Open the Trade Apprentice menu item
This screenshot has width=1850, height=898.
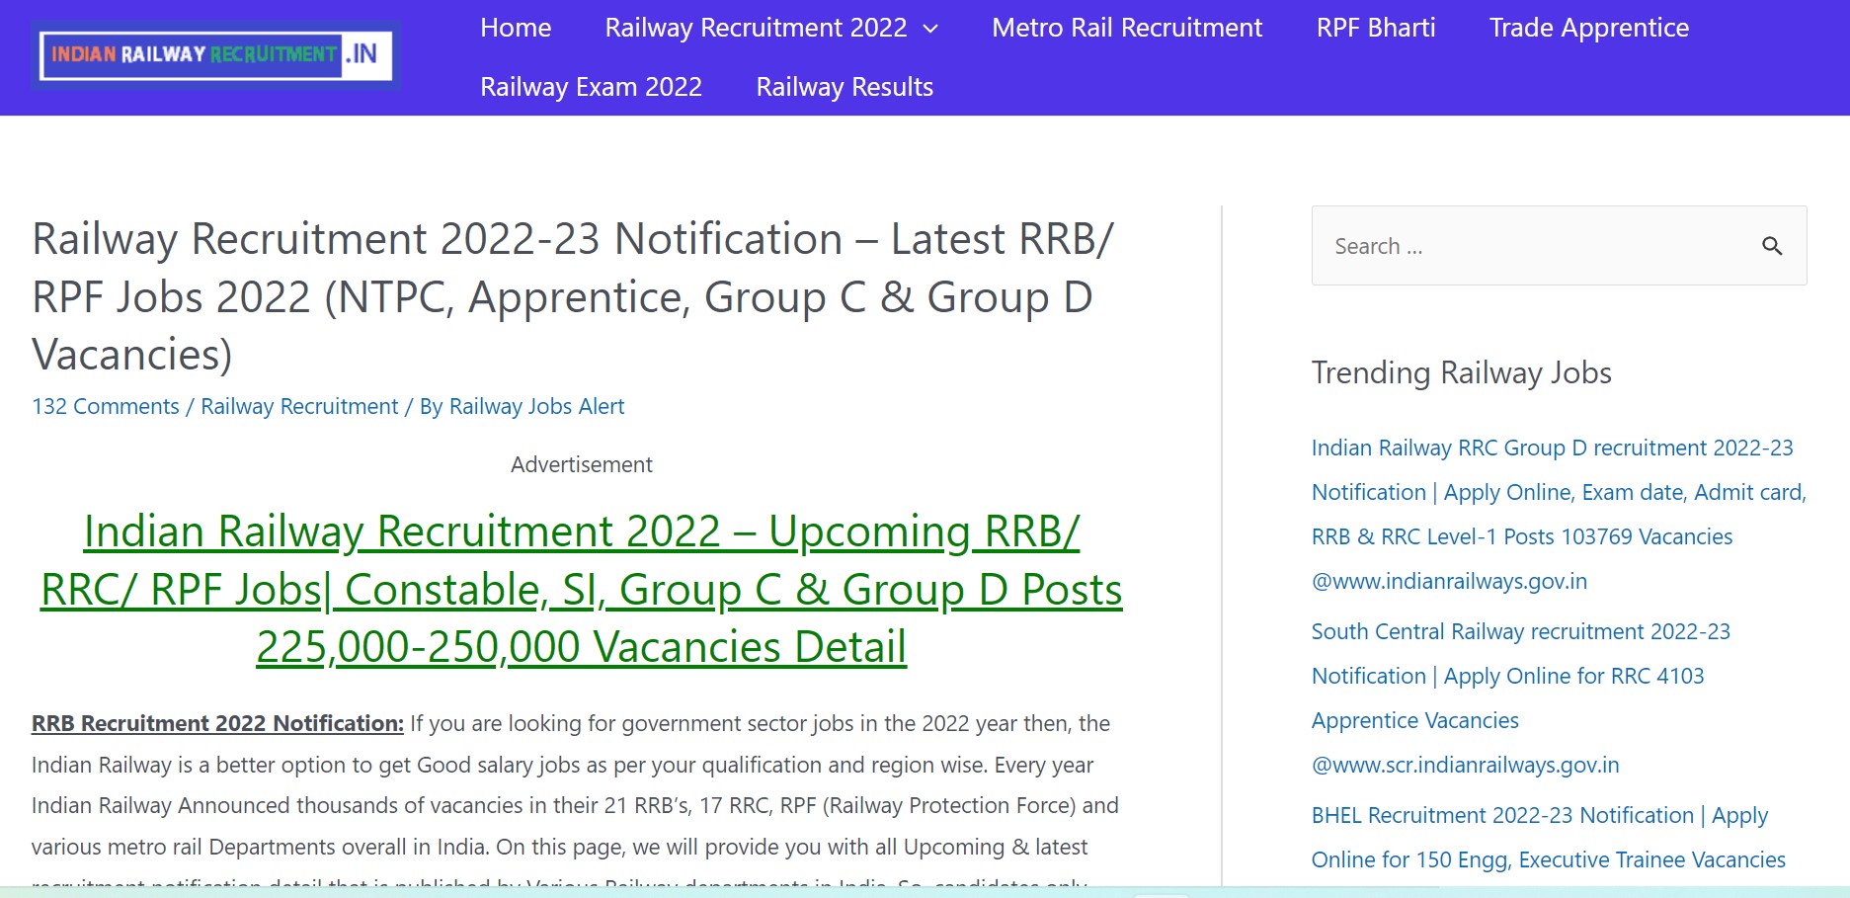[1589, 28]
